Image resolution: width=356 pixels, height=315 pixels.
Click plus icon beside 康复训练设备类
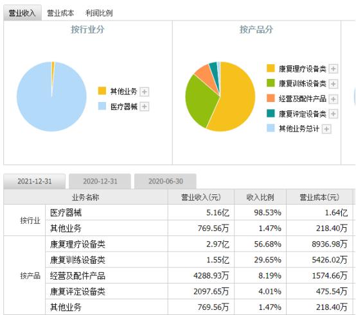point(334,84)
